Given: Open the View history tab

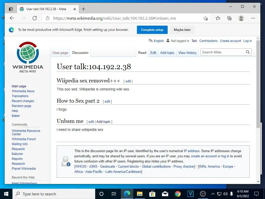Looking at the screenshot, I should coord(187,53).
